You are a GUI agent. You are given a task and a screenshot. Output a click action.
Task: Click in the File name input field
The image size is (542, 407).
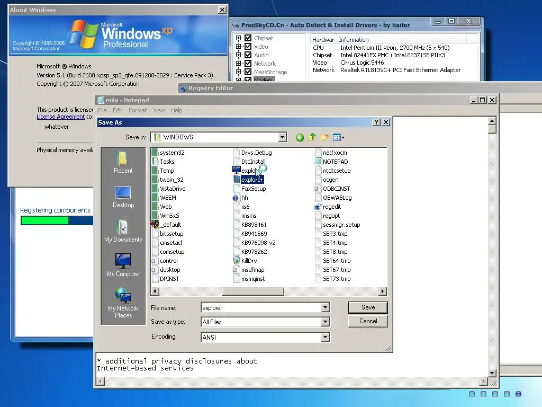[x=261, y=307]
